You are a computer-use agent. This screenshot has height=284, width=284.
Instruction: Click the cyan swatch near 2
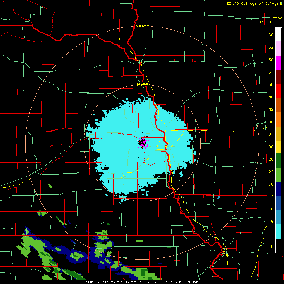click(279, 231)
